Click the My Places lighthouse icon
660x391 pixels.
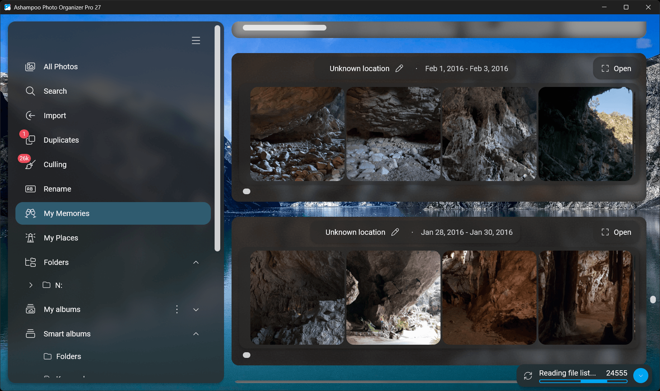point(30,238)
